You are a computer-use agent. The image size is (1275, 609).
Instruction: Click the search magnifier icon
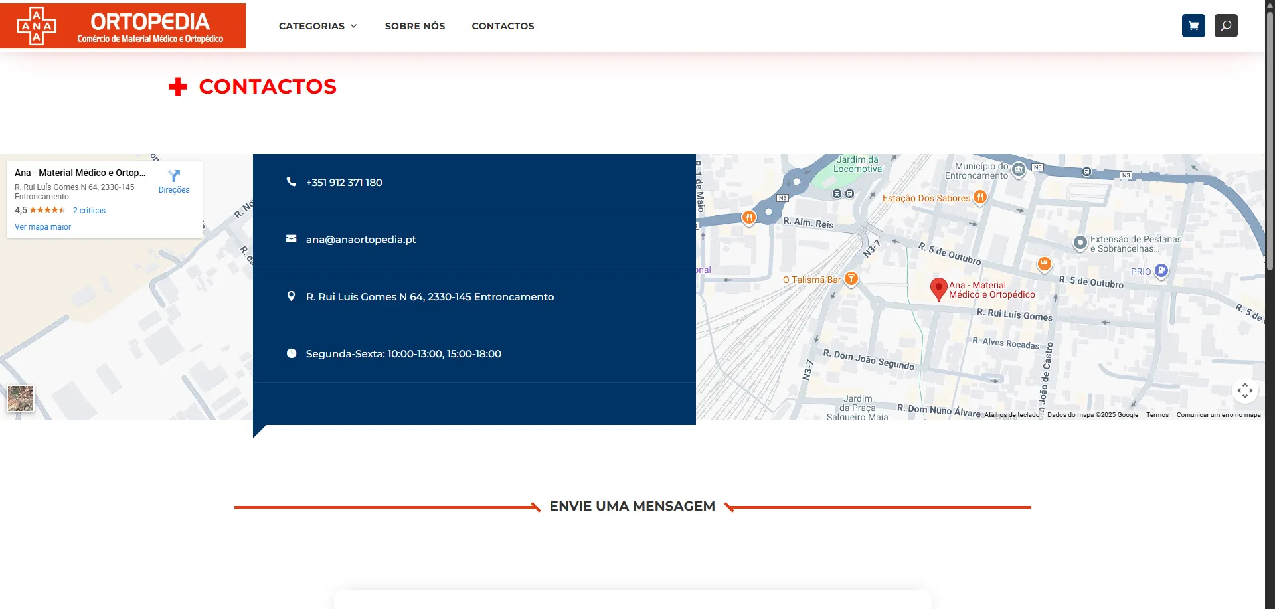[1226, 26]
